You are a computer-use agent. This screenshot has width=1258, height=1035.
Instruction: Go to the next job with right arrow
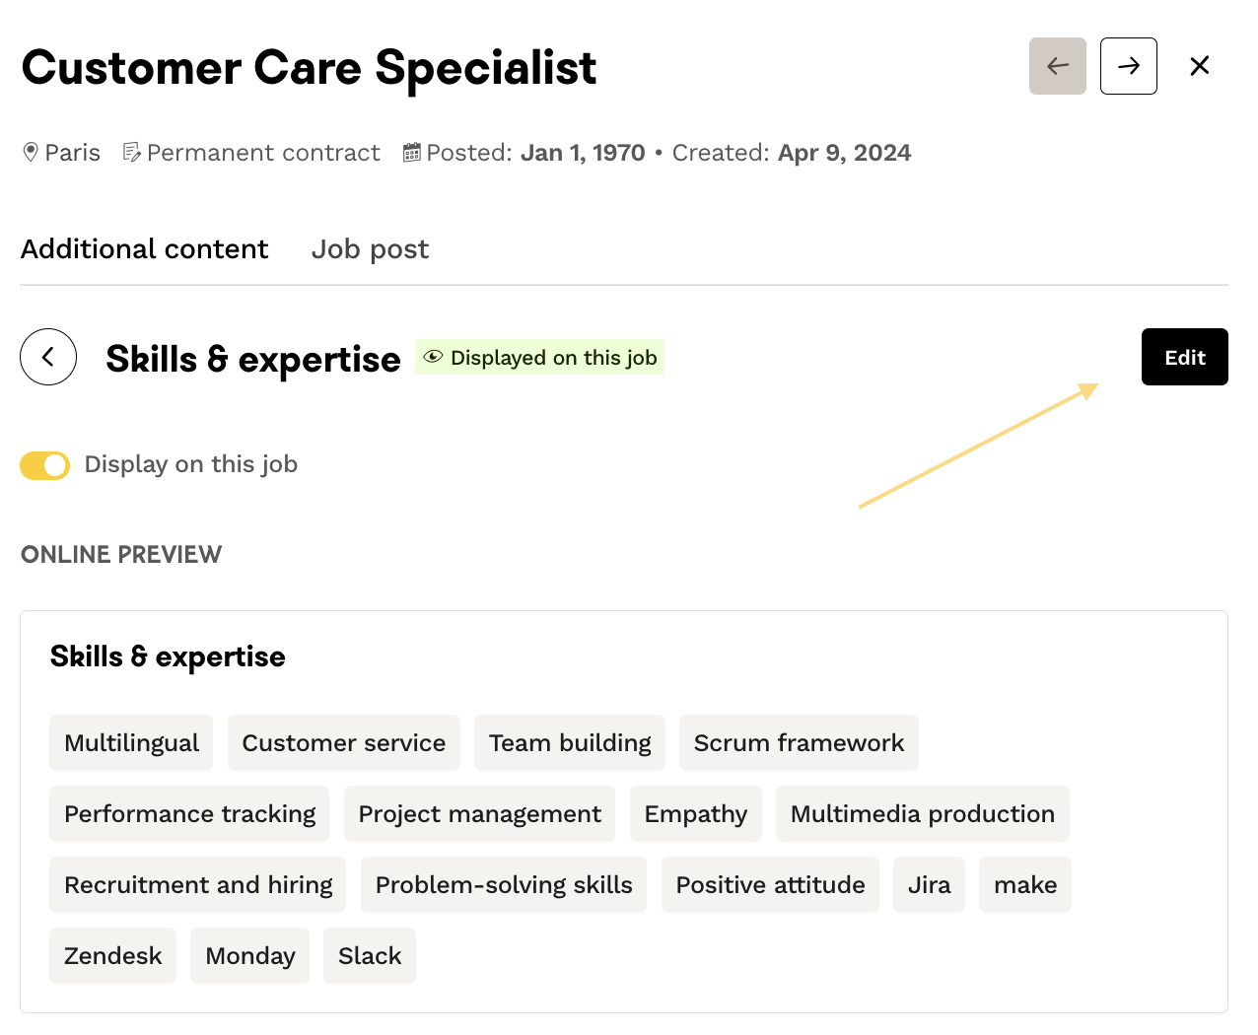click(x=1128, y=66)
